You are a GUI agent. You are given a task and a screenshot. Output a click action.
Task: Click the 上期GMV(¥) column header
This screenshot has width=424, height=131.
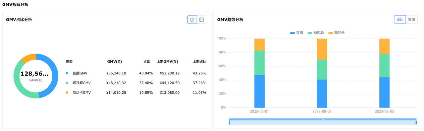tap(167, 62)
